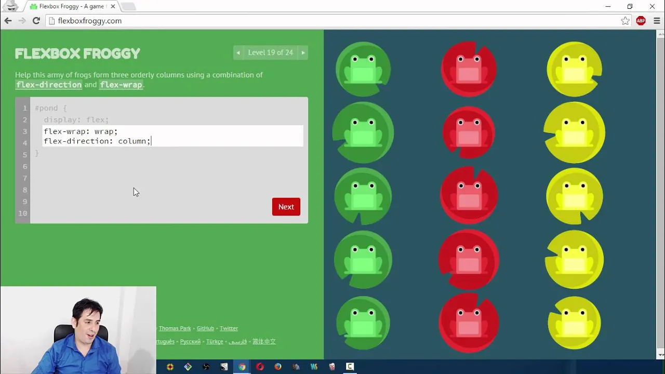
Task: Click the flex-direction help keyword
Action: (49, 85)
